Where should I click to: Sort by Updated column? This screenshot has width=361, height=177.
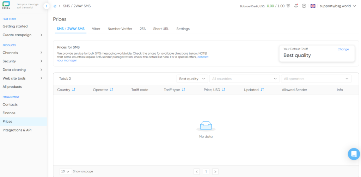pos(262,90)
